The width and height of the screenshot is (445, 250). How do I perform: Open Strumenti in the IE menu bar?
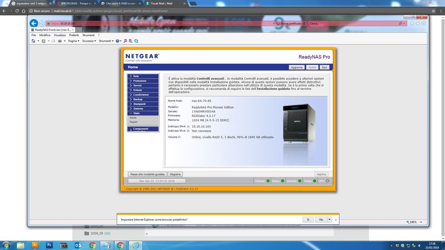click(88, 35)
